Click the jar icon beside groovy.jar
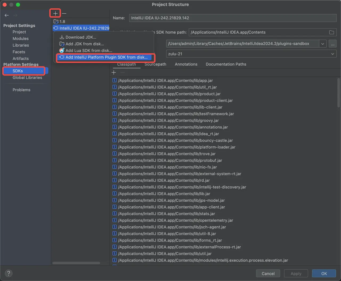Viewport: 341px width, 281px height. click(115, 120)
